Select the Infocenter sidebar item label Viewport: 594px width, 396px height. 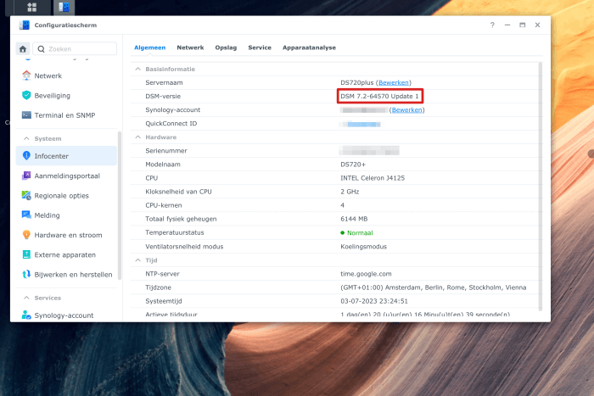(52, 156)
